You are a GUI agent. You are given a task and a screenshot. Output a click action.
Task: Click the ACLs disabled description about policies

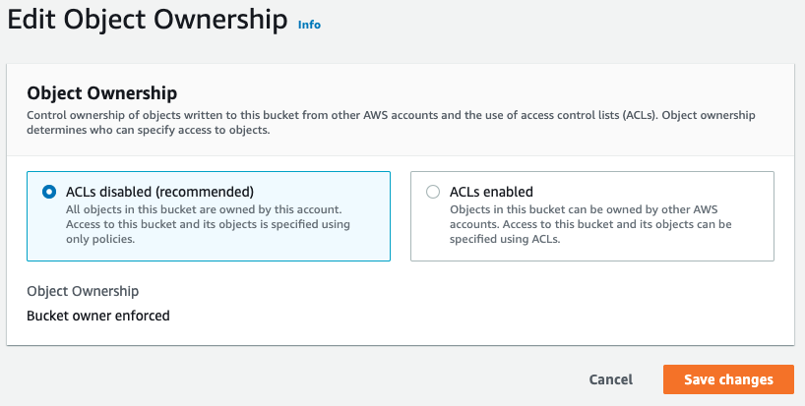[x=208, y=224]
